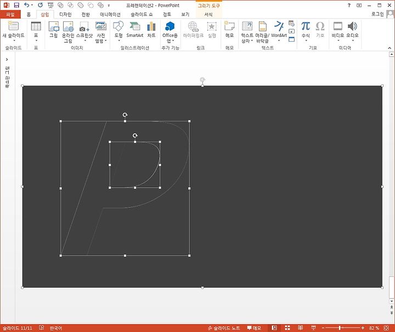Screen dimensions: 395x332
Task: Click the 82 % zoom level
Action: [x=374, y=328]
